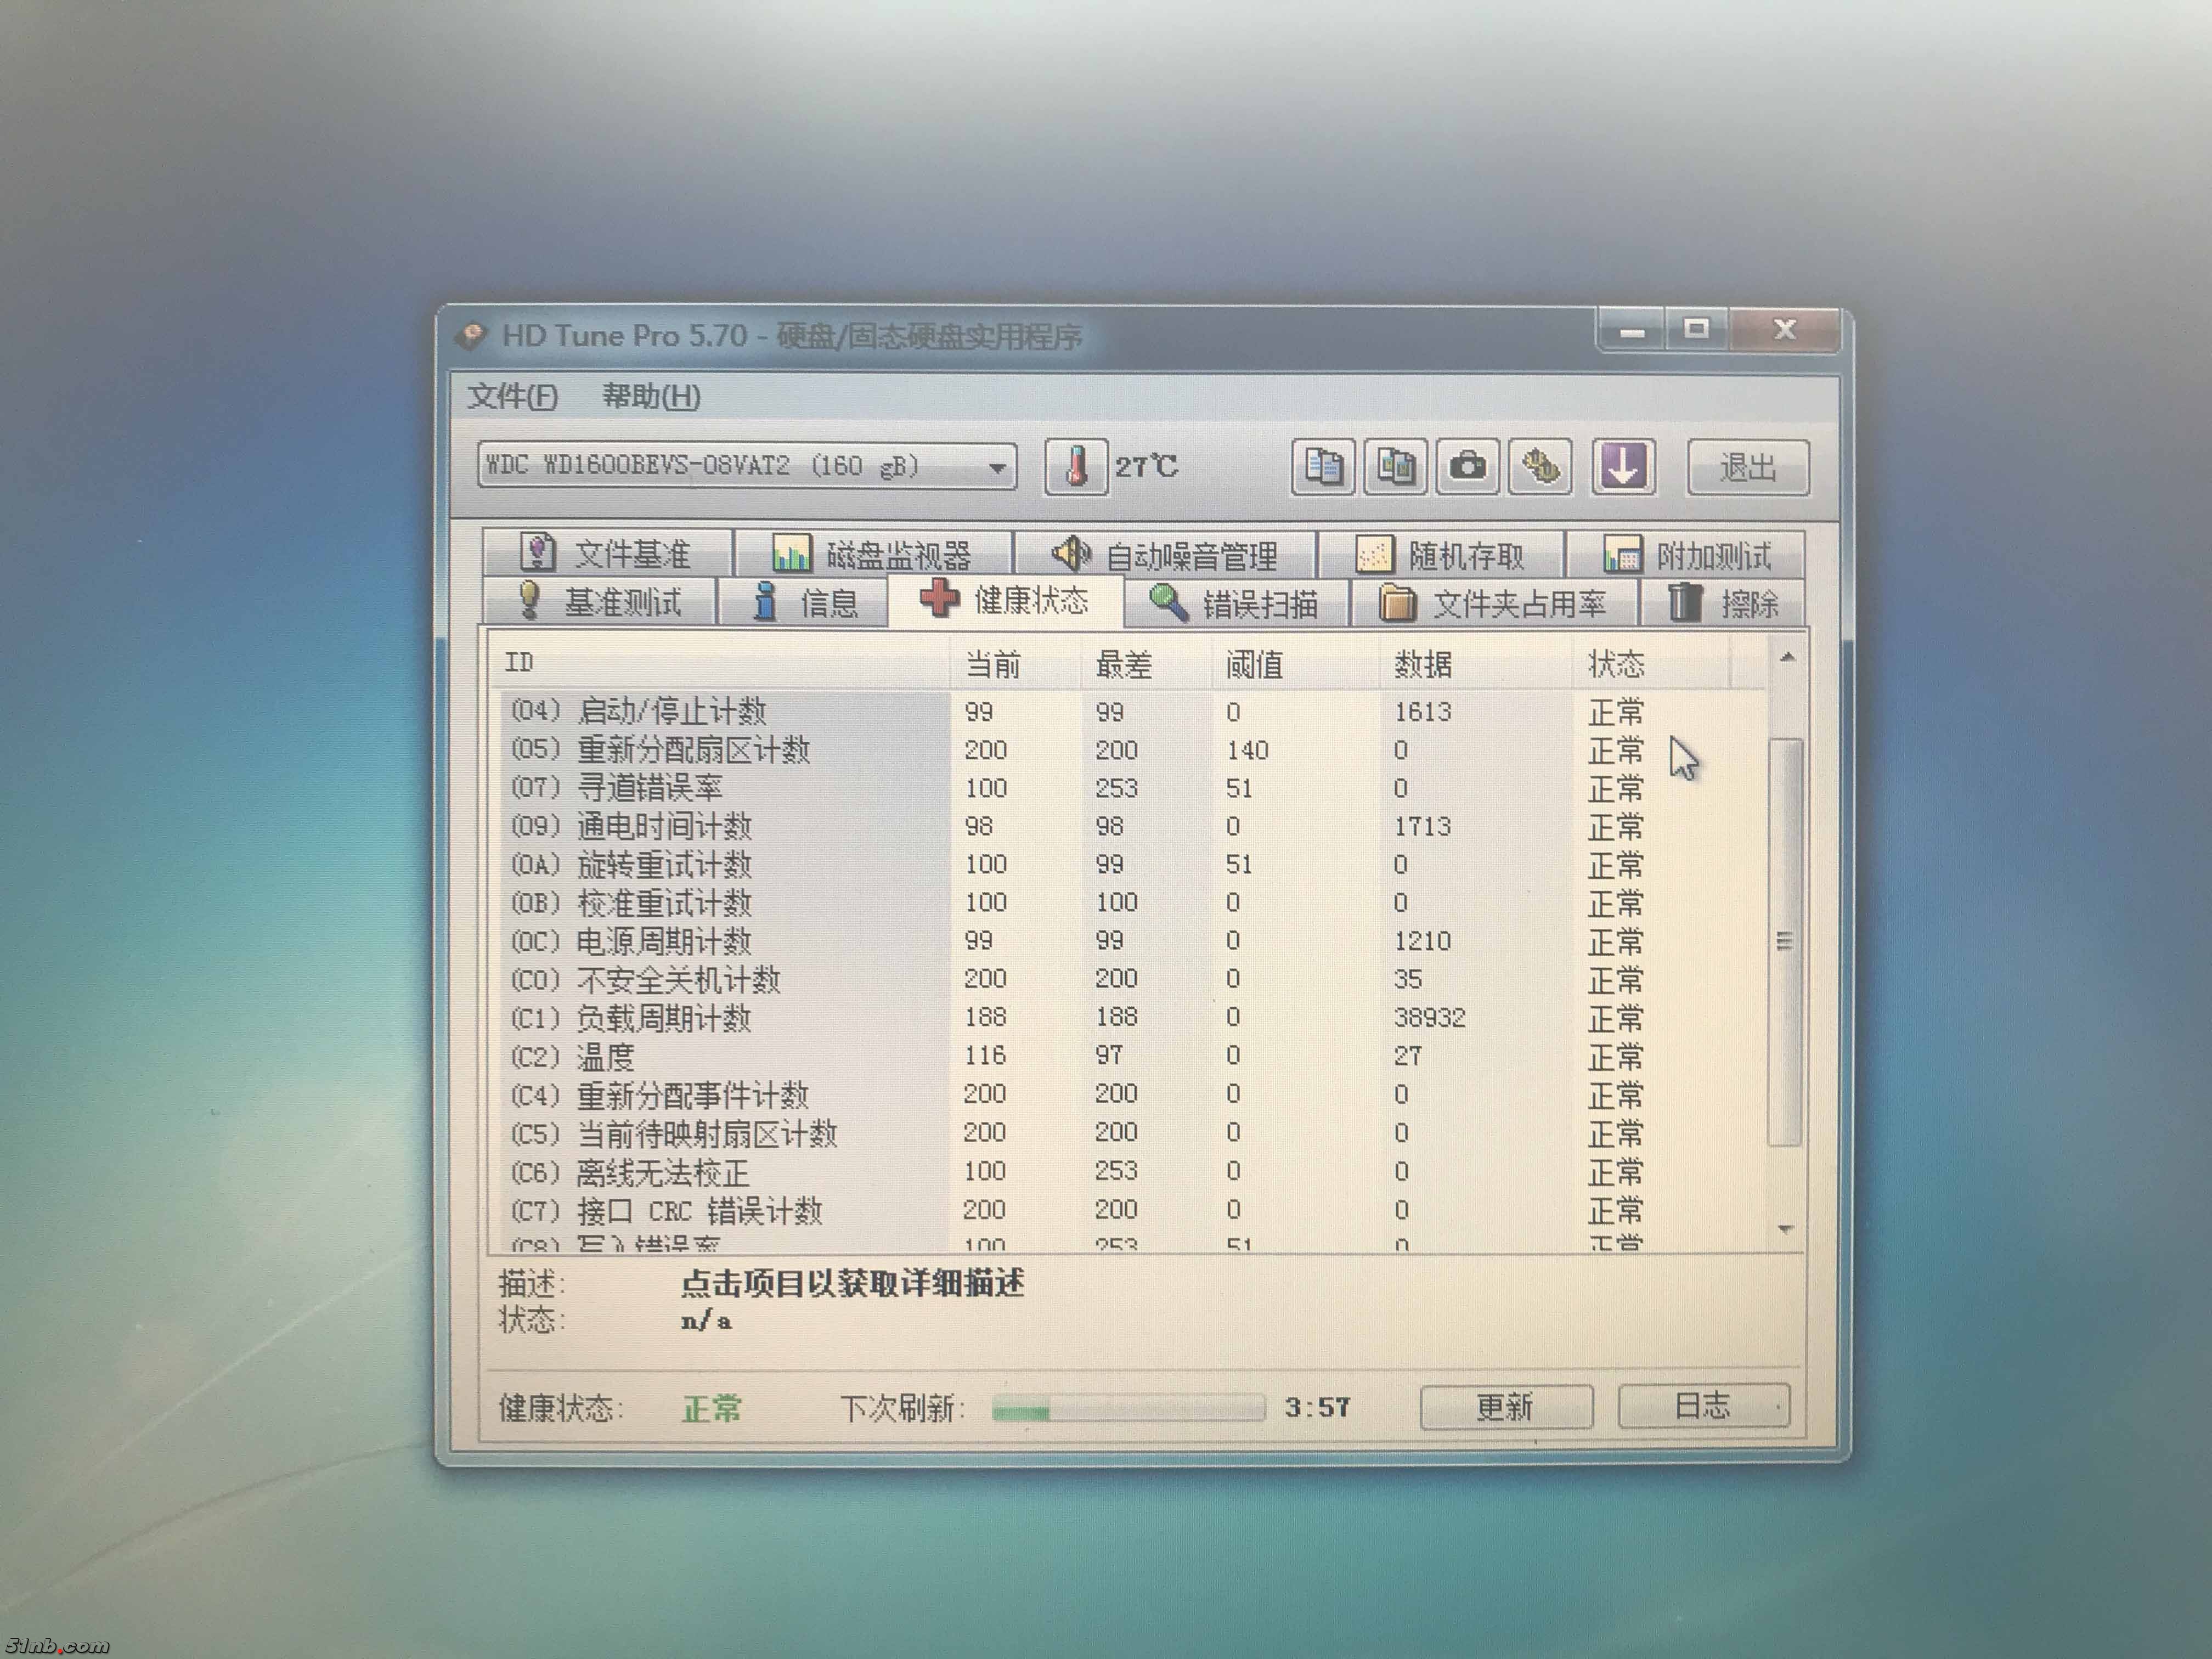Viewport: 2212px width, 1659px height.
Task: Click the 下次刷新 progress bar
Action: 1127,1409
